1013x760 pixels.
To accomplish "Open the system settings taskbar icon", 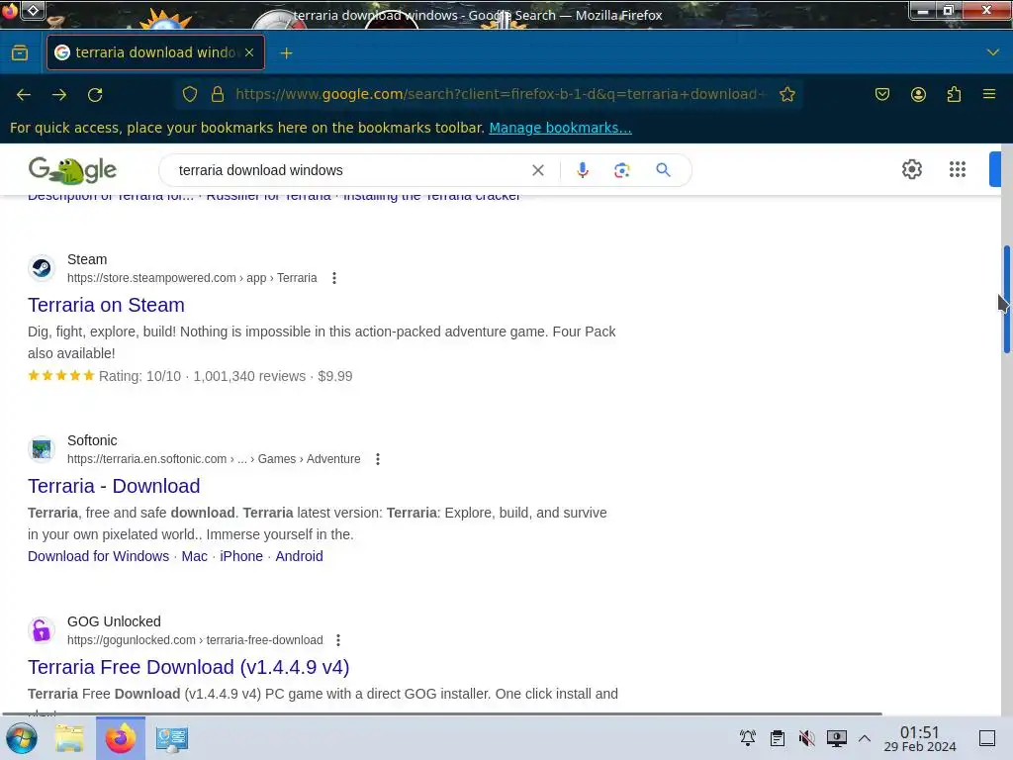I will point(172,738).
